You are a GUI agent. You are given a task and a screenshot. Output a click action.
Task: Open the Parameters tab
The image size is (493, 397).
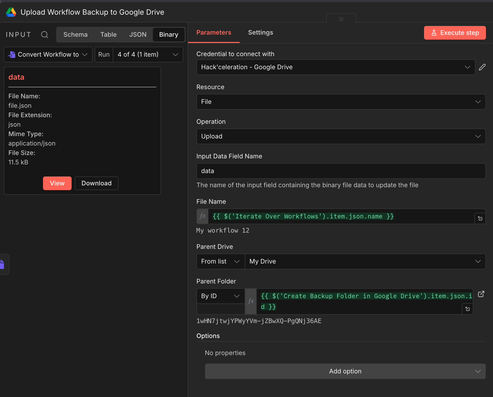(214, 33)
